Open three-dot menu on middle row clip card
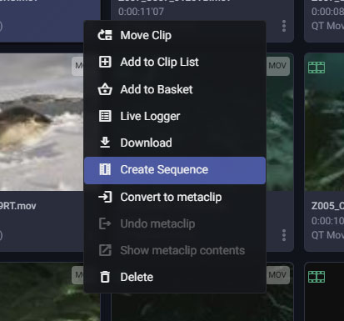This screenshot has height=321, width=344. coord(284,235)
